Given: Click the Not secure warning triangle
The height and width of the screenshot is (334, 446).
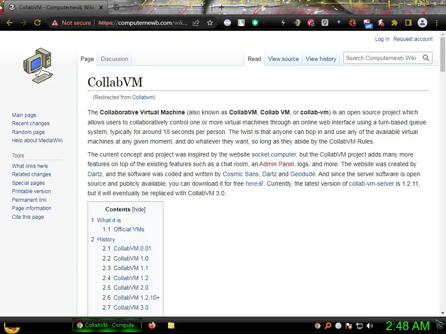Looking at the screenshot, I should pyautogui.click(x=54, y=23).
